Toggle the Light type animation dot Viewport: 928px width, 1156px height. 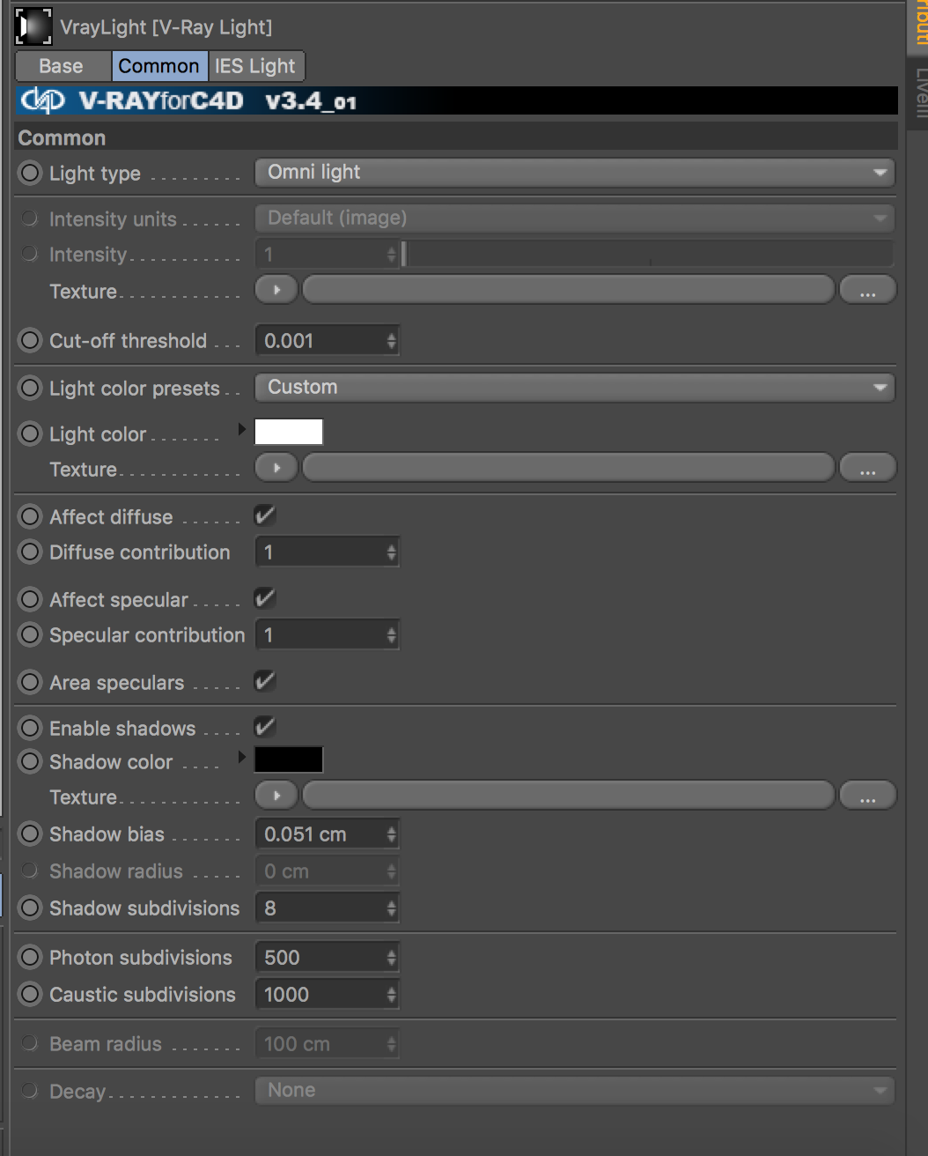31,173
